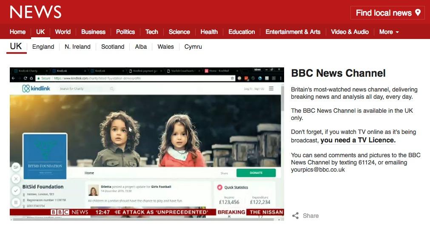430x228 pixels.
Task: Click the £122,234 expenditure value
Action: click(x=260, y=202)
